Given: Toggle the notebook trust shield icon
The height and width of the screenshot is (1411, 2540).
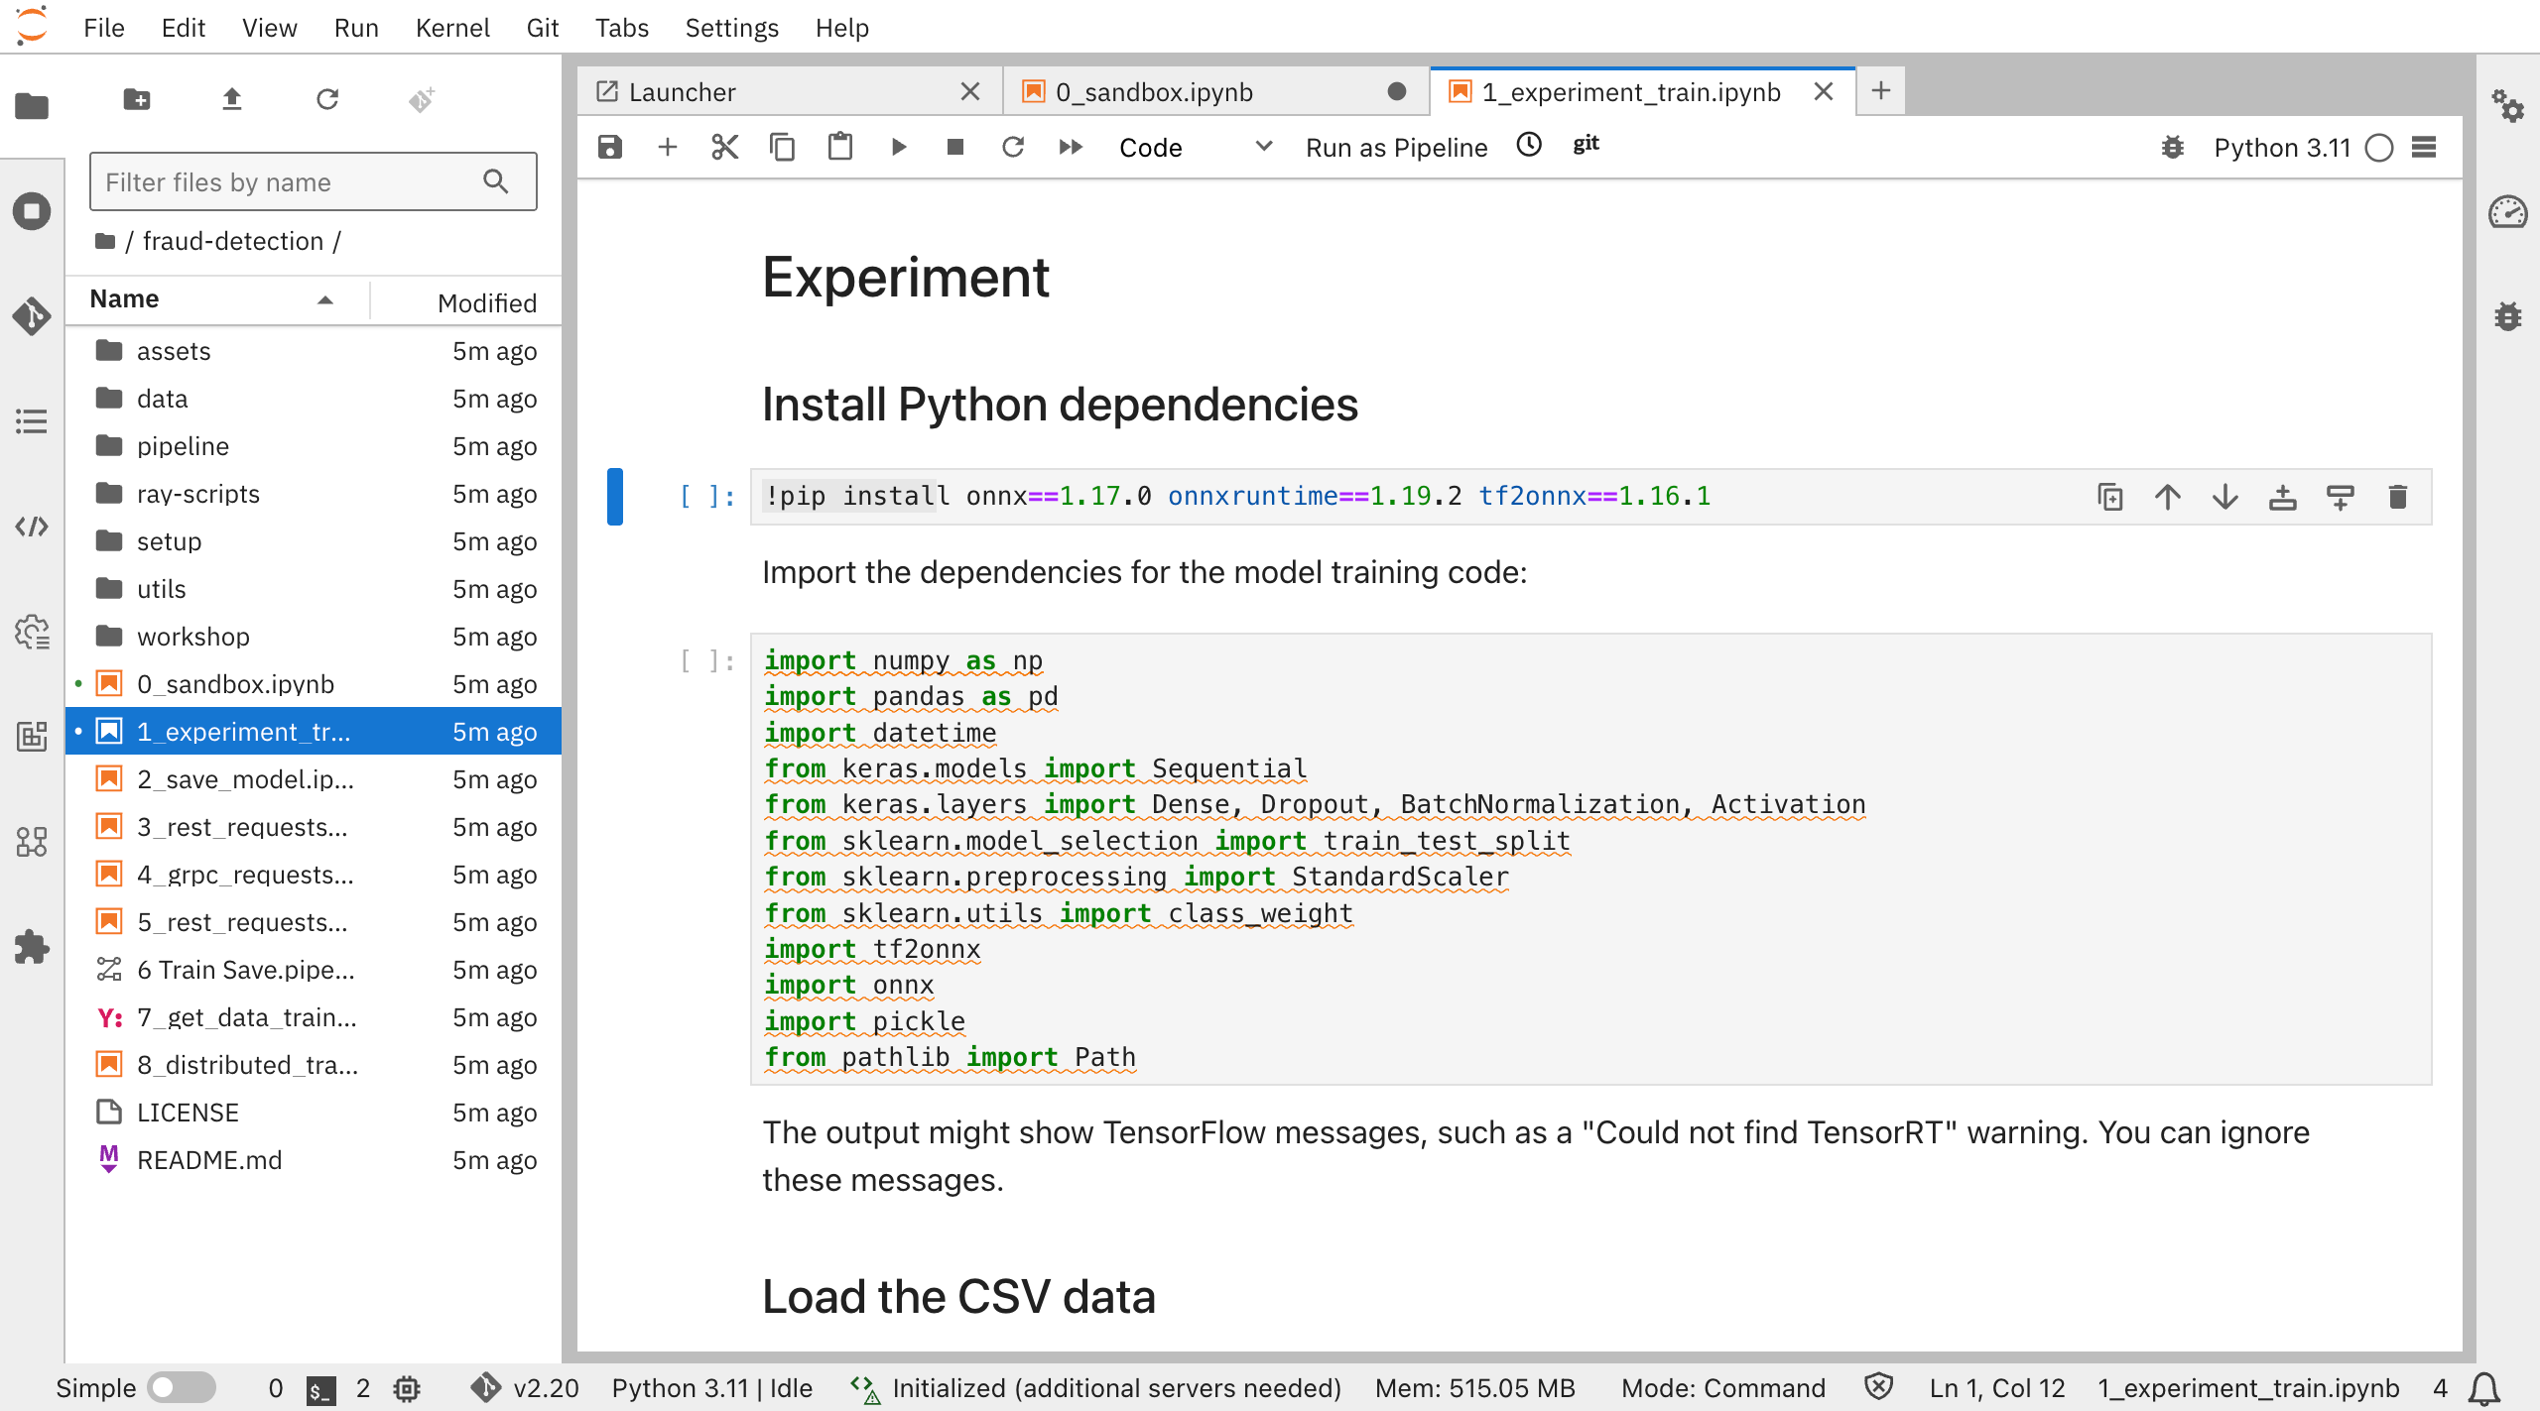Looking at the screenshot, I should (x=1878, y=1387).
